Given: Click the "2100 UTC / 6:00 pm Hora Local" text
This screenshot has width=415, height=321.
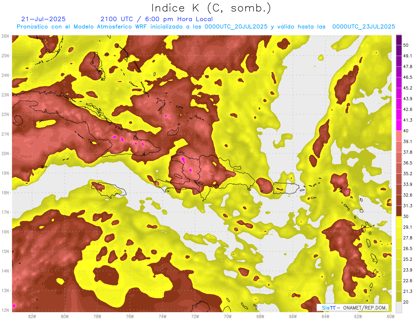Looking at the screenshot, I should coord(156,19).
